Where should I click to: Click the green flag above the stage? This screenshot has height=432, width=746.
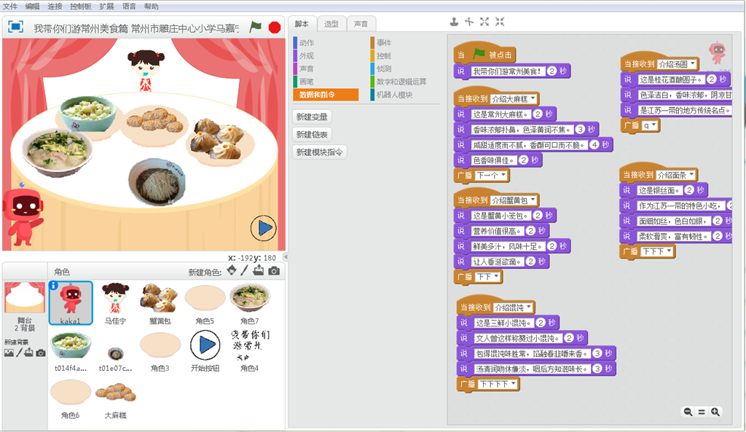pyautogui.click(x=256, y=27)
